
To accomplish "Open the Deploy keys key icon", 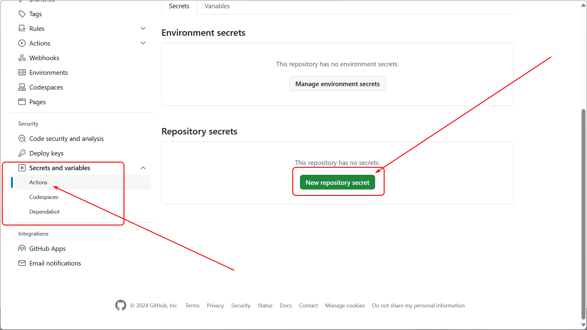I will (22, 153).
